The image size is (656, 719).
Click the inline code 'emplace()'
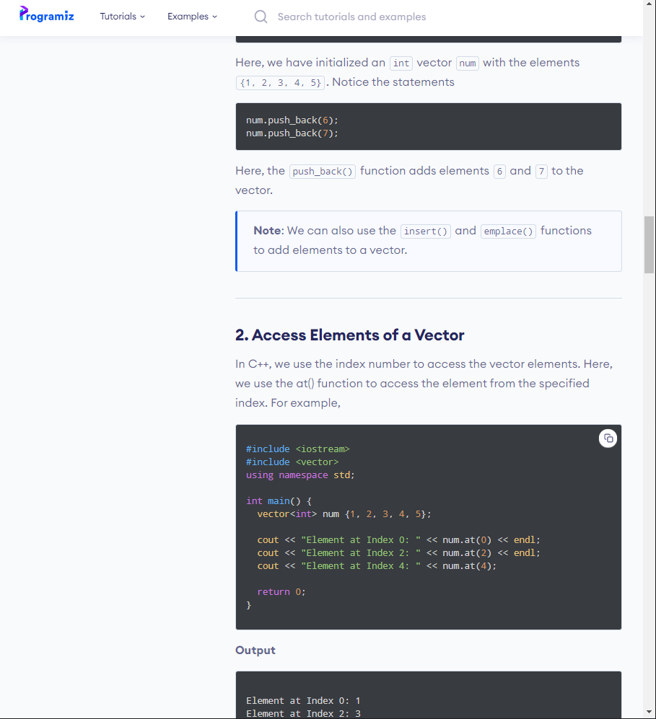click(508, 231)
